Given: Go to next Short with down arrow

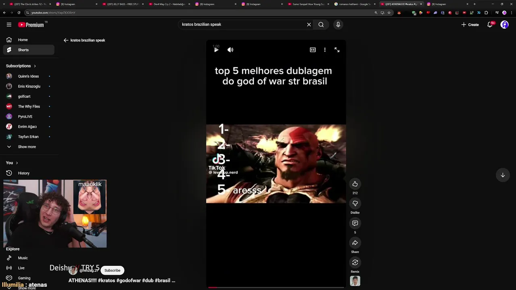Looking at the screenshot, I should [x=503, y=175].
